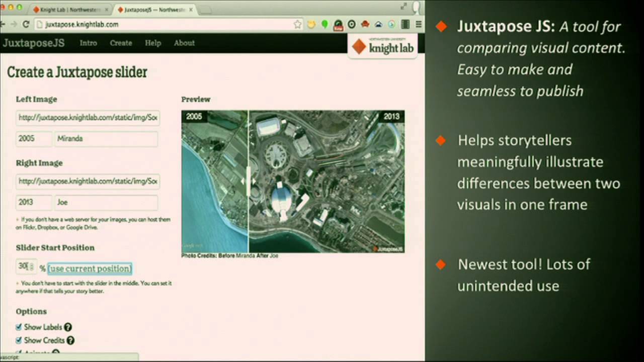Click the 'Create a Juxtapose slider' heading
644x362 pixels.
pos(77,72)
